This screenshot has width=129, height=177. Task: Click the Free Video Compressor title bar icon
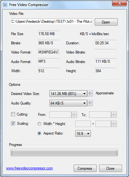[5, 5]
